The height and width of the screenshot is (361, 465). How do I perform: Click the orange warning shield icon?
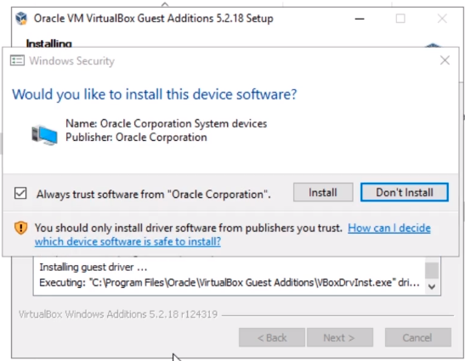[x=20, y=228]
